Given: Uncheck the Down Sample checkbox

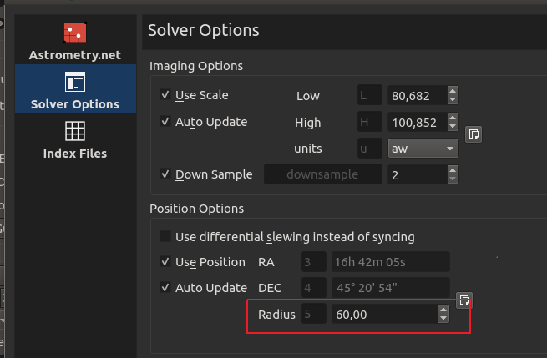Looking at the screenshot, I should [x=165, y=174].
